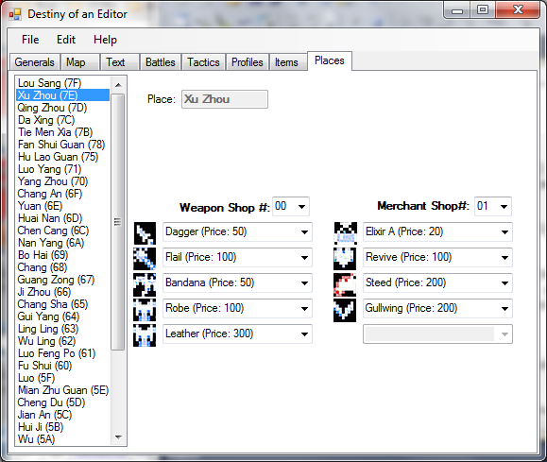The width and height of the screenshot is (547, 462).
Task: Click the Leather item sprite icon
Action: click(x=145, y=335)
